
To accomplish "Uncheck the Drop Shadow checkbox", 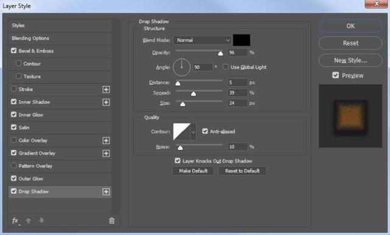I will pos(13,191).
